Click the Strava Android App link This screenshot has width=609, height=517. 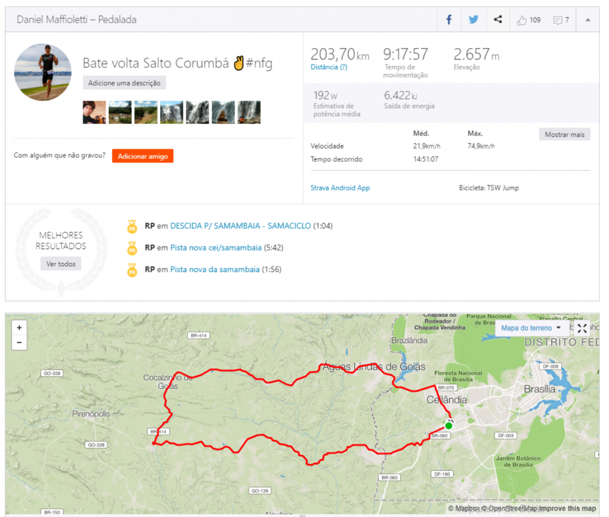tap(340, 188)
